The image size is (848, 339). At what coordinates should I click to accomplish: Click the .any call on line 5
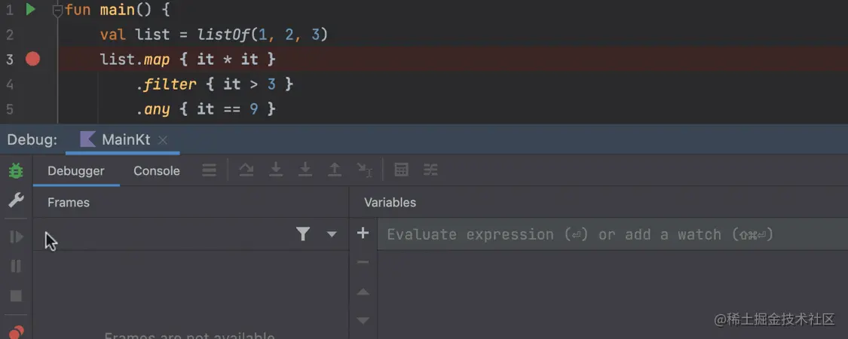pos(153,108)
